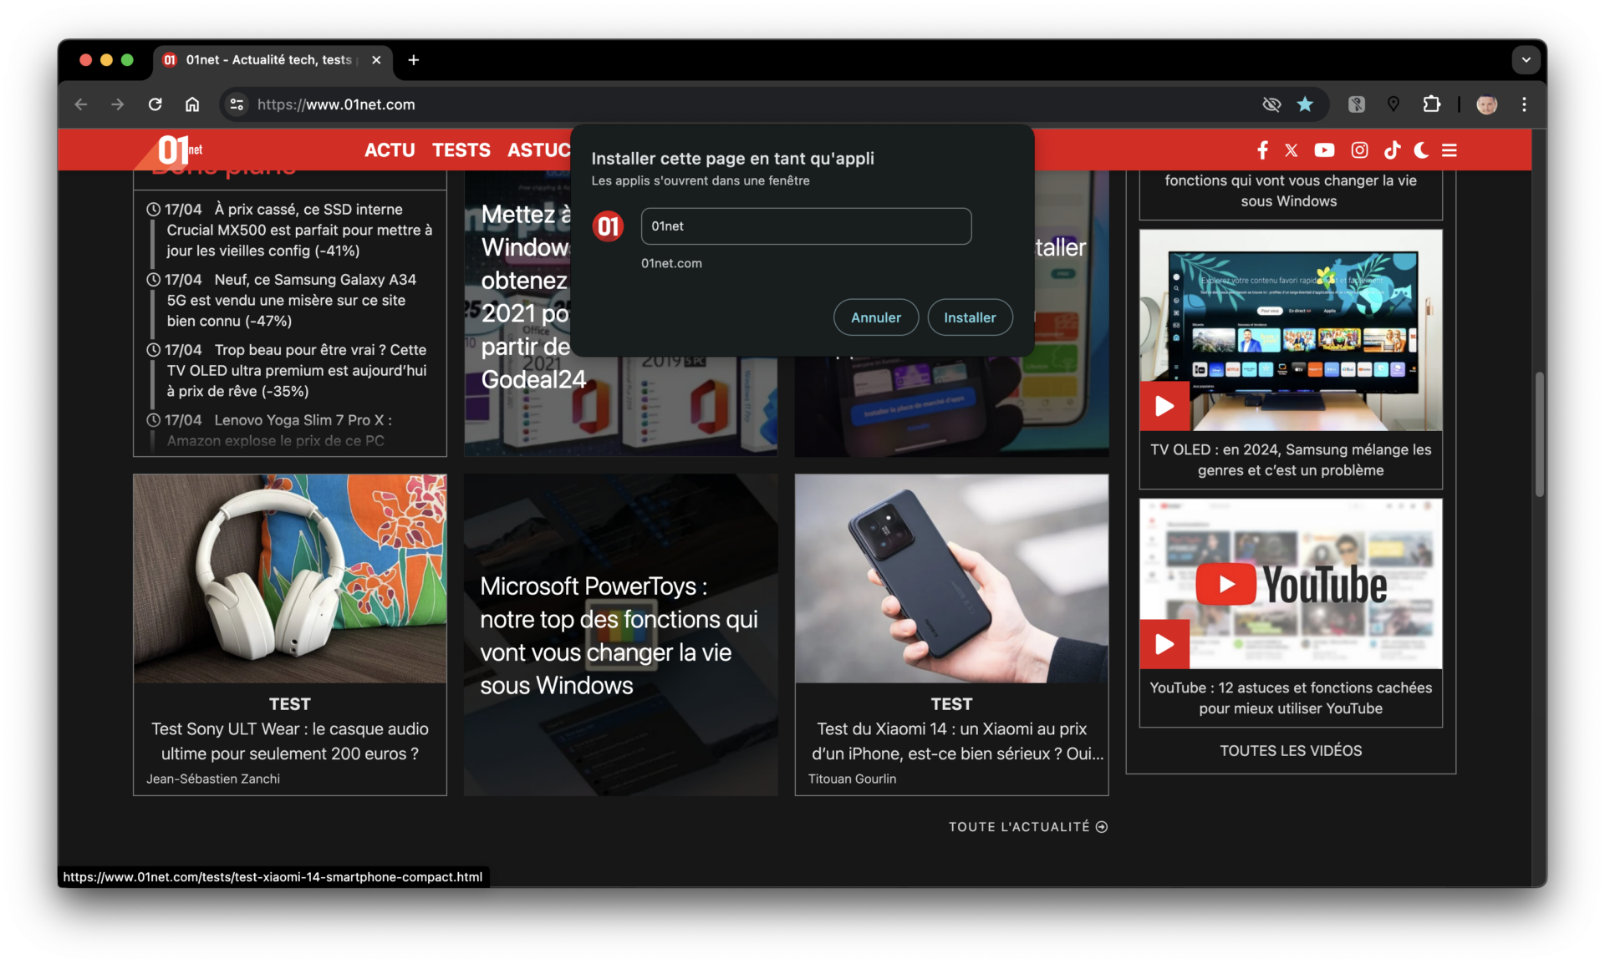1605x964 pixels.
Task: Open the browser three-dot menu
Action: [1524, 104]
